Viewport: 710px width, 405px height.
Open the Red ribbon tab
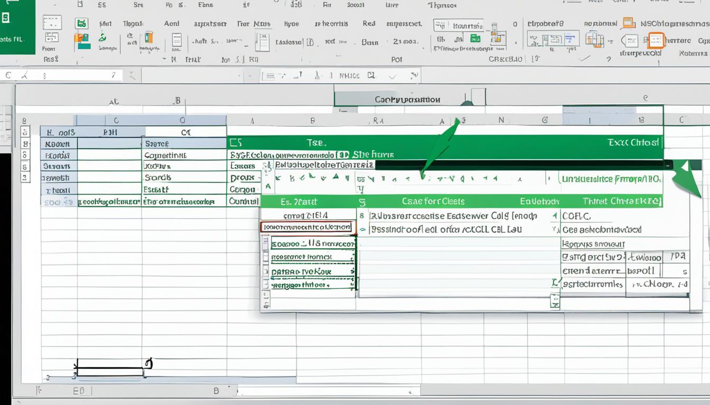pos(369,23)
